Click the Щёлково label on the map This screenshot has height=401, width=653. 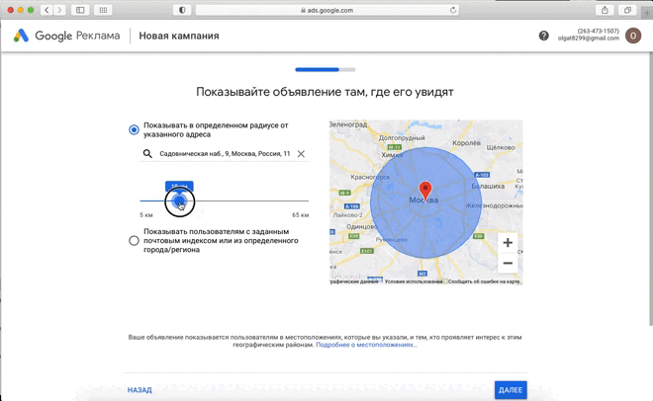(501, 147)
